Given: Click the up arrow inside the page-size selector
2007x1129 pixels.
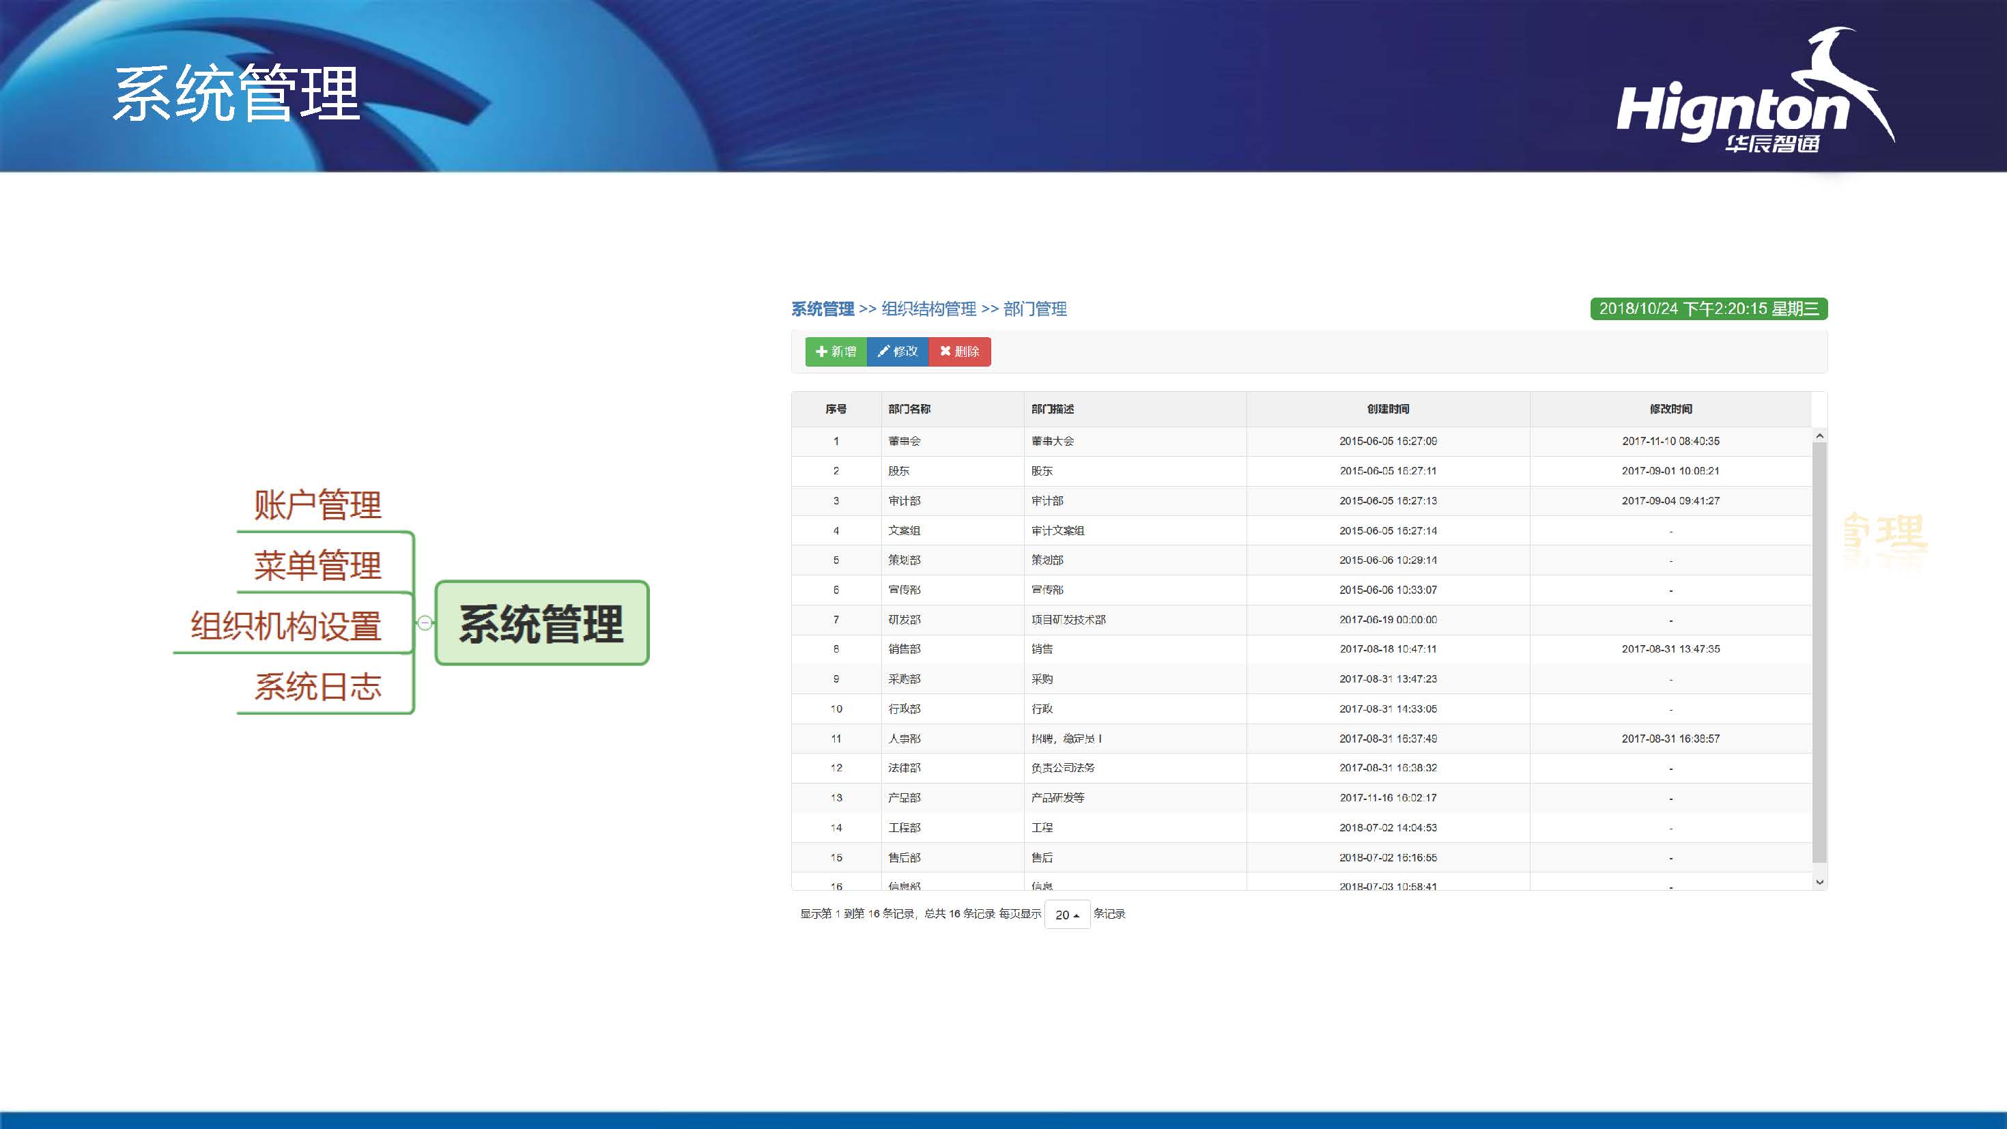Looking at the screenshot, I should [1075, 914].
